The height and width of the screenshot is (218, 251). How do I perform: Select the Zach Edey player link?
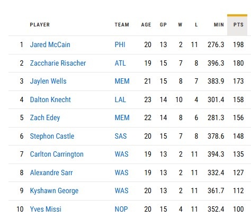[45, 118]
